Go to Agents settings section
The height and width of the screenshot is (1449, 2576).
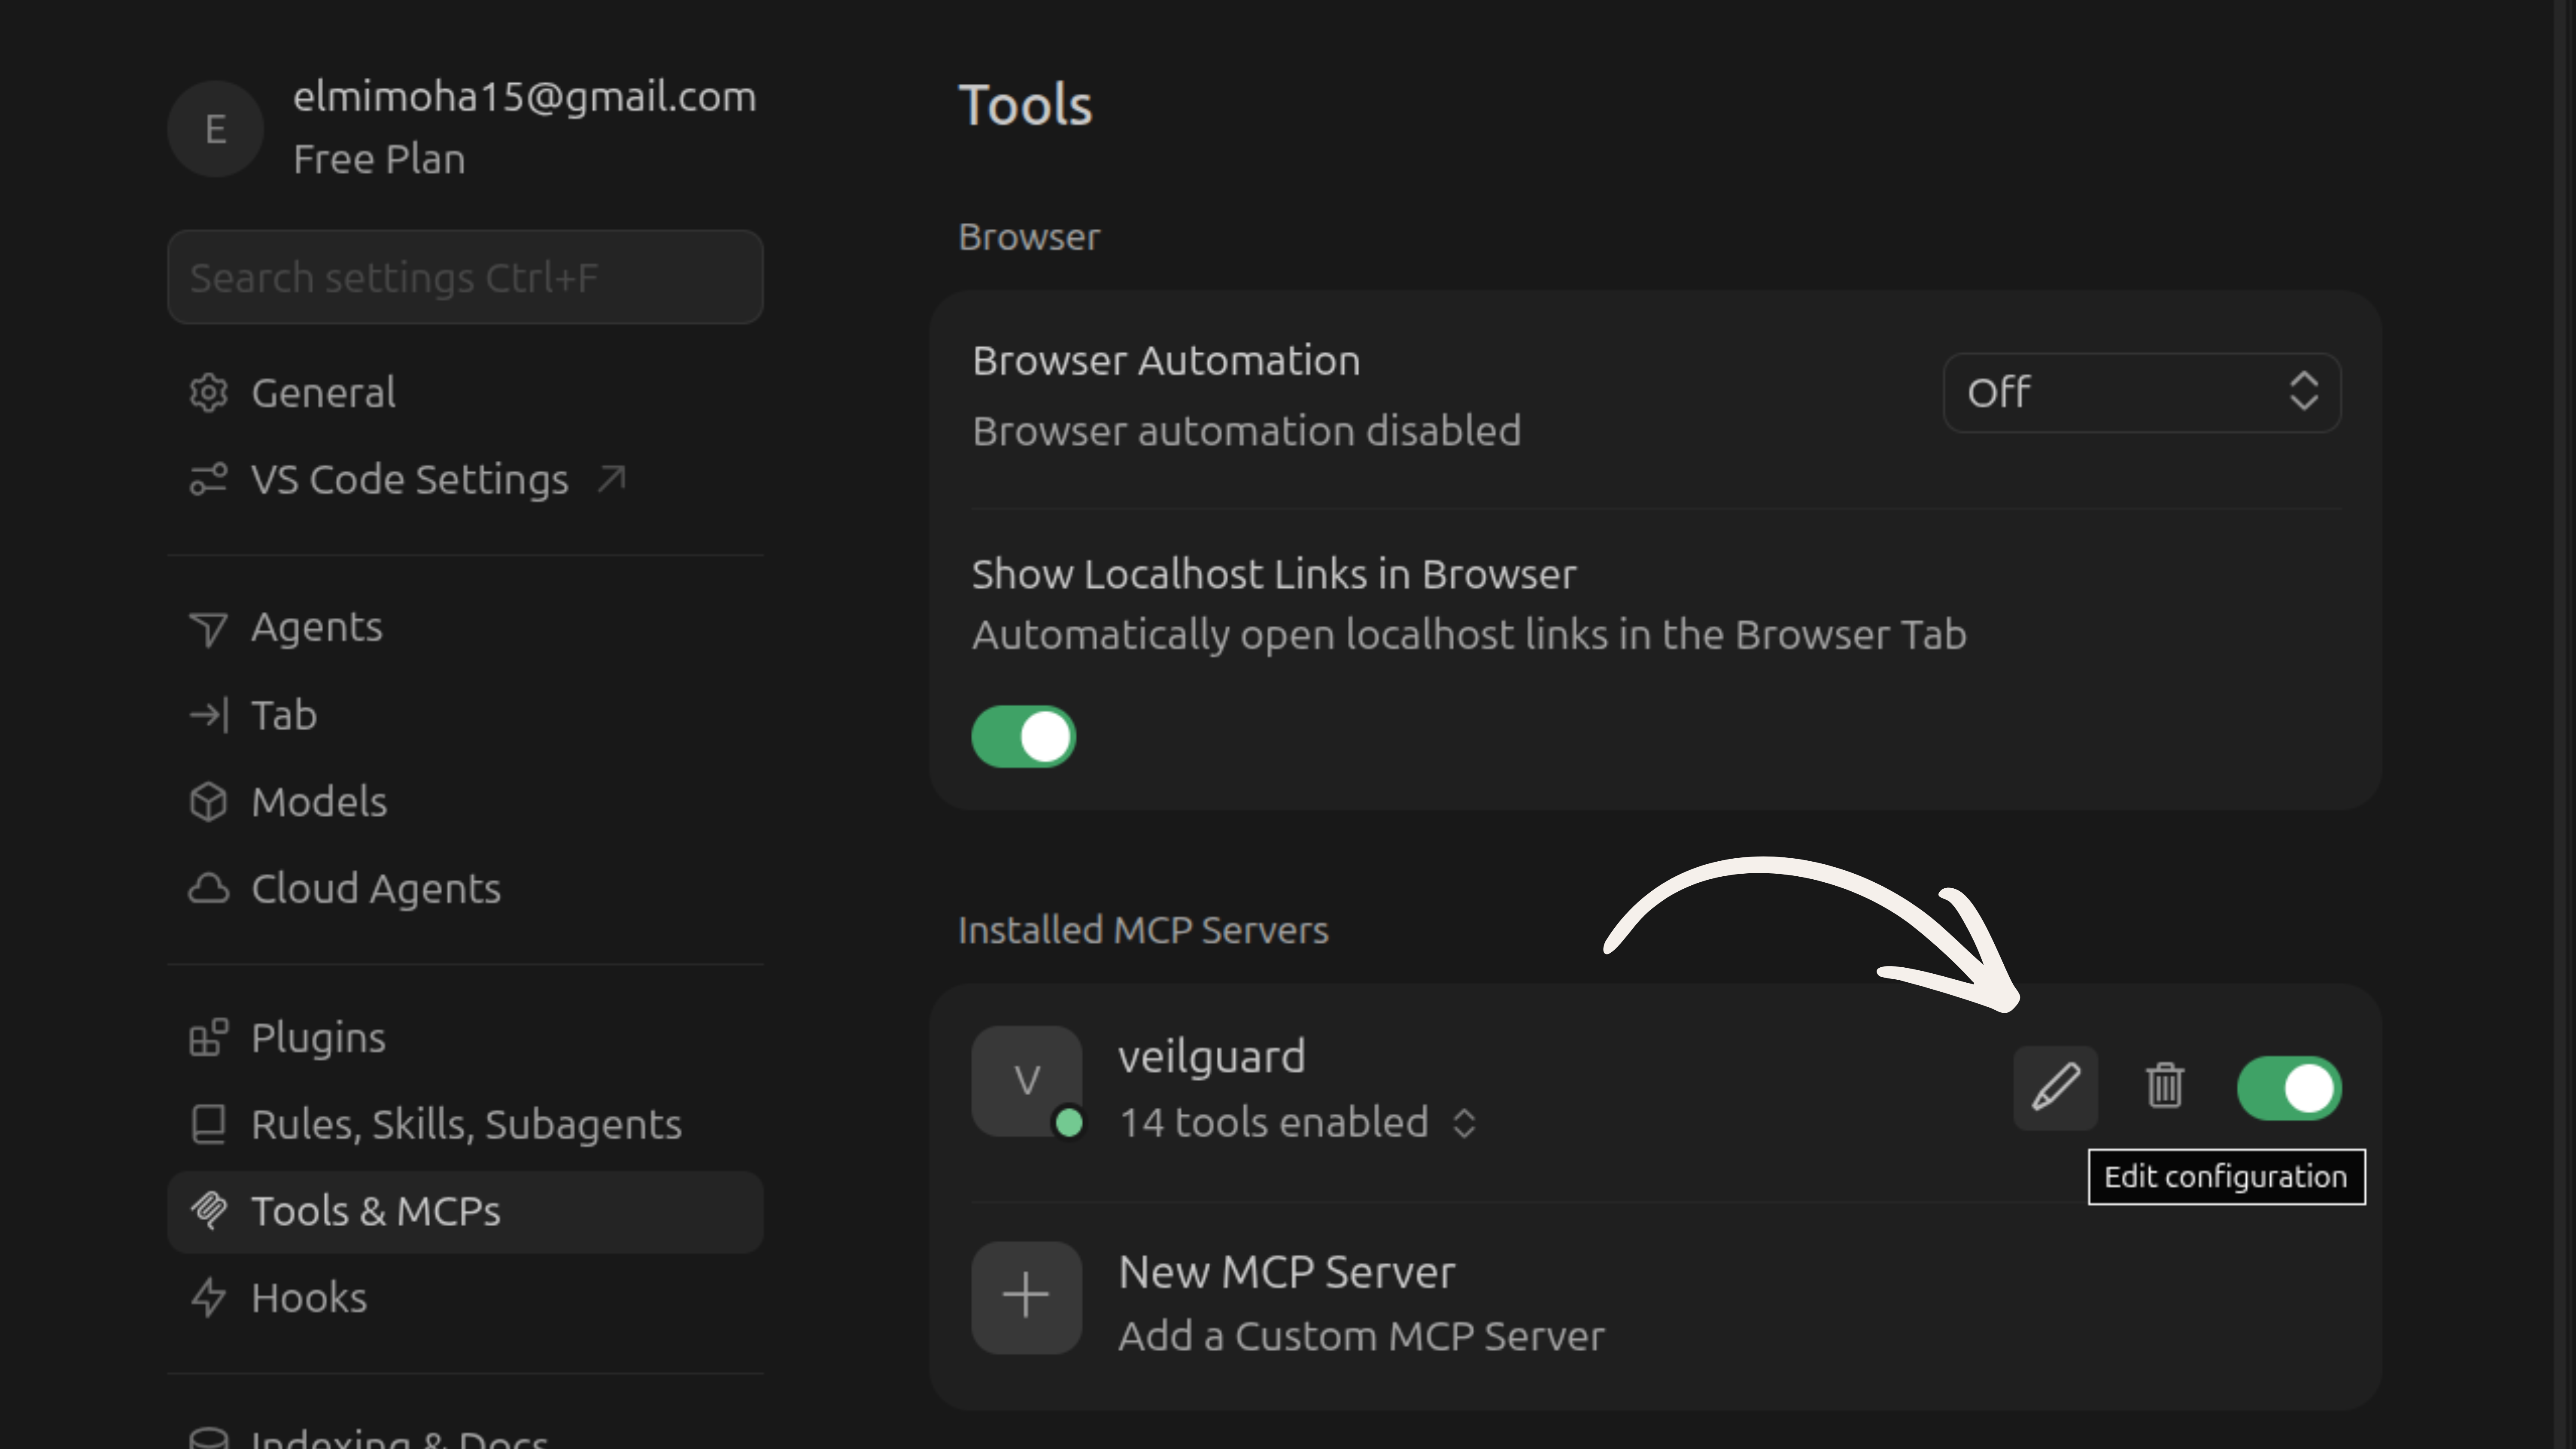(x=465, y=628)
